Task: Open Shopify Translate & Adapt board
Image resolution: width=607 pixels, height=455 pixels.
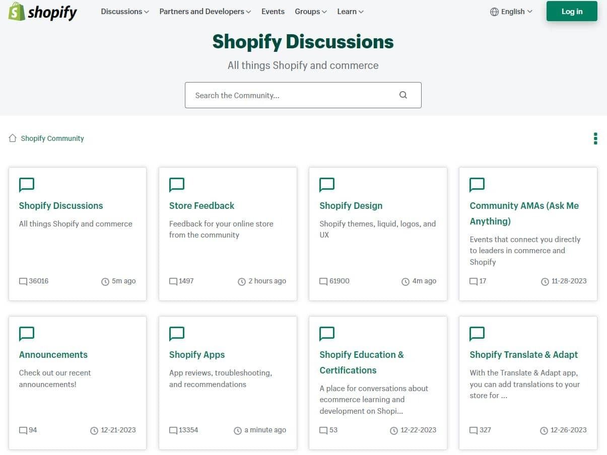Action: [524, 354]
